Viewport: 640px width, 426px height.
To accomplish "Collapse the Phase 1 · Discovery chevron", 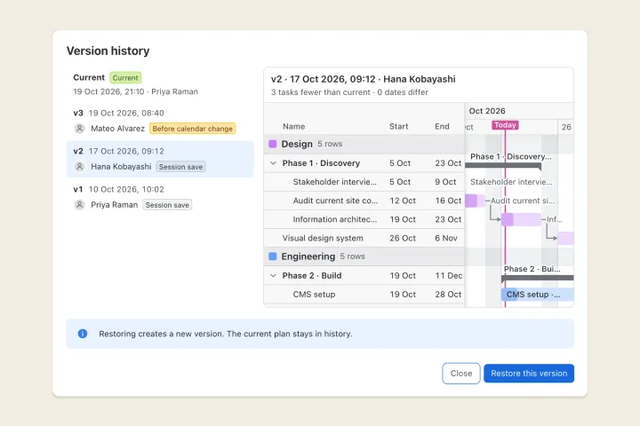I will tap(273, 163).
